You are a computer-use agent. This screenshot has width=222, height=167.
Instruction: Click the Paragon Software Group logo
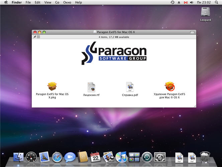pos(114,53)
